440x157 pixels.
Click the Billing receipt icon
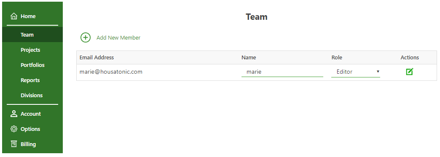click(x=14, y=144)
